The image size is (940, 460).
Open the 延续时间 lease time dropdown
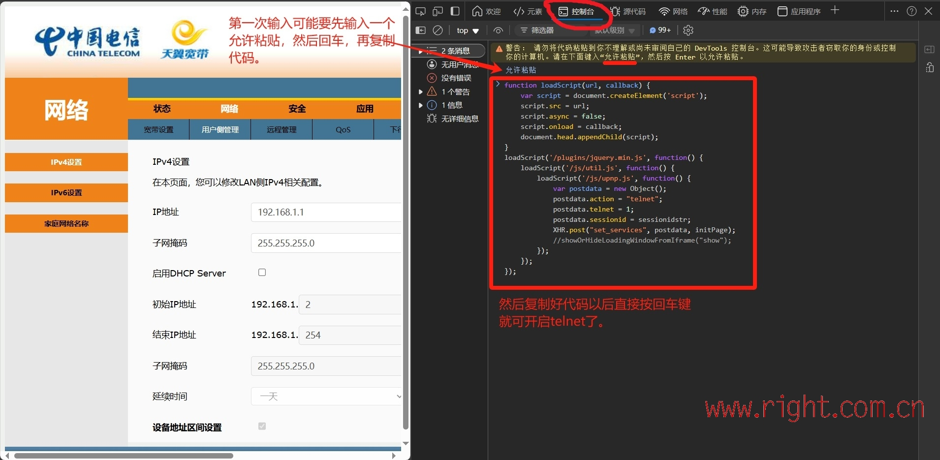point(327,396)
